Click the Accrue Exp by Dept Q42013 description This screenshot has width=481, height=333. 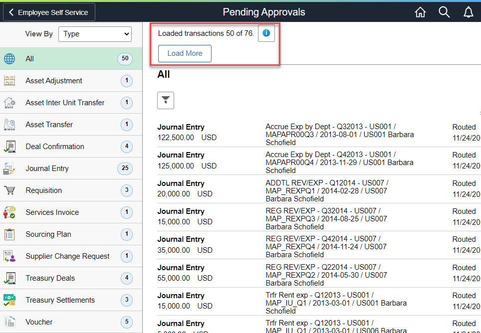[340, 163]
